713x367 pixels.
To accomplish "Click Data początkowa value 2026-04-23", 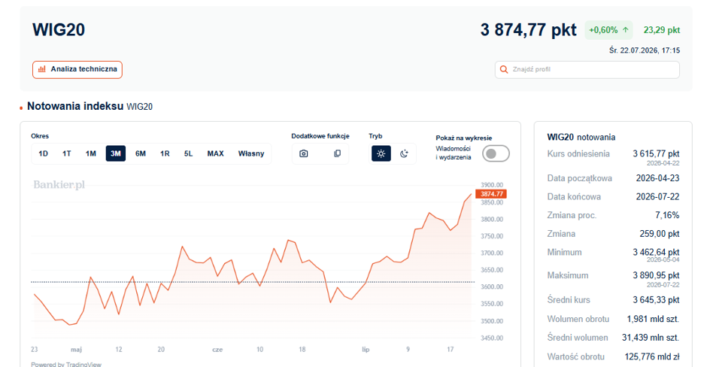I will pyautogui.click(x=657, y=178).
